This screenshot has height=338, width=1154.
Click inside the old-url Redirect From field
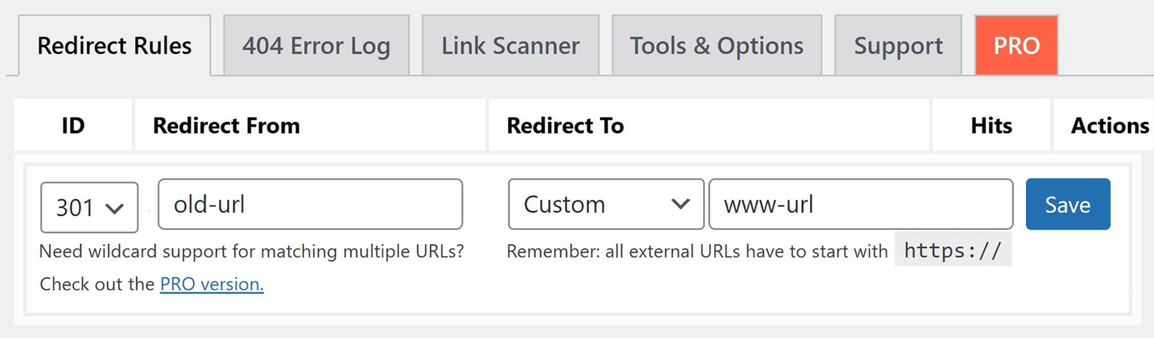click(x=310, y=204)
